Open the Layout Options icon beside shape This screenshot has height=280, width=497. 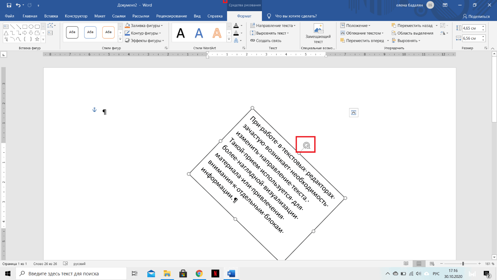point(354,113)
